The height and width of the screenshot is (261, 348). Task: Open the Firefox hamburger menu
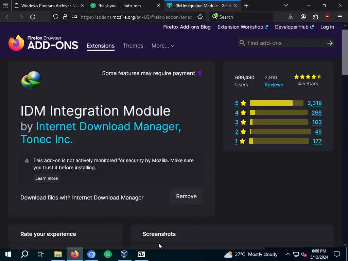coord(340,17)
